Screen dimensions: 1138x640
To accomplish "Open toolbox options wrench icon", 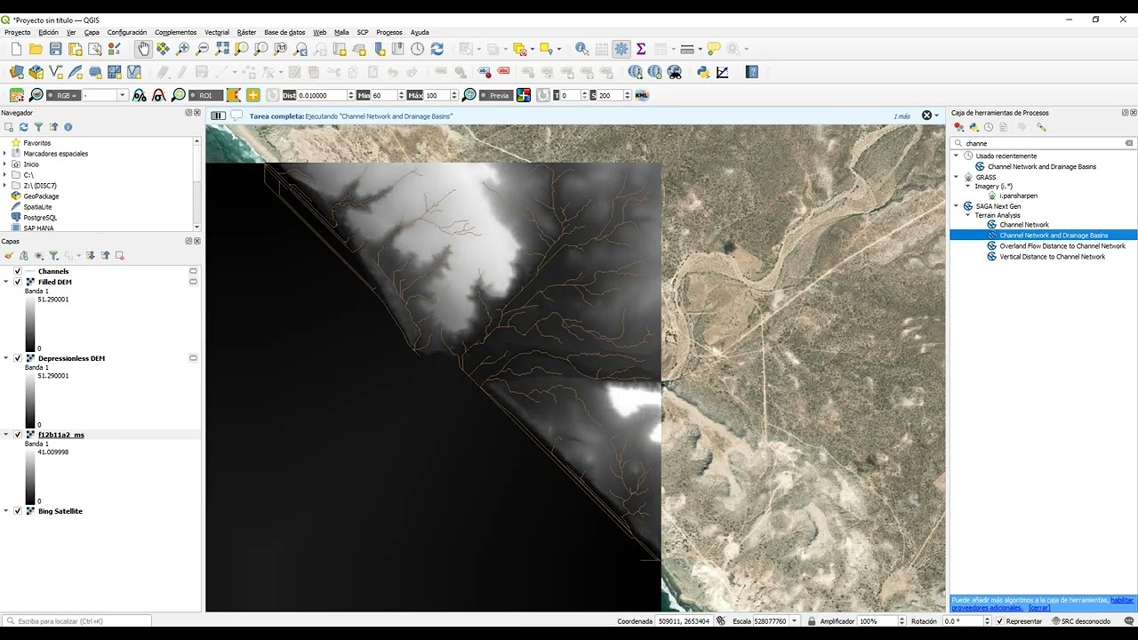I will pos(1041,127).
